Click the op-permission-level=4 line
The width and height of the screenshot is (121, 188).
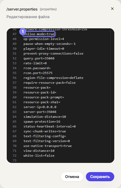pos(44,39)
